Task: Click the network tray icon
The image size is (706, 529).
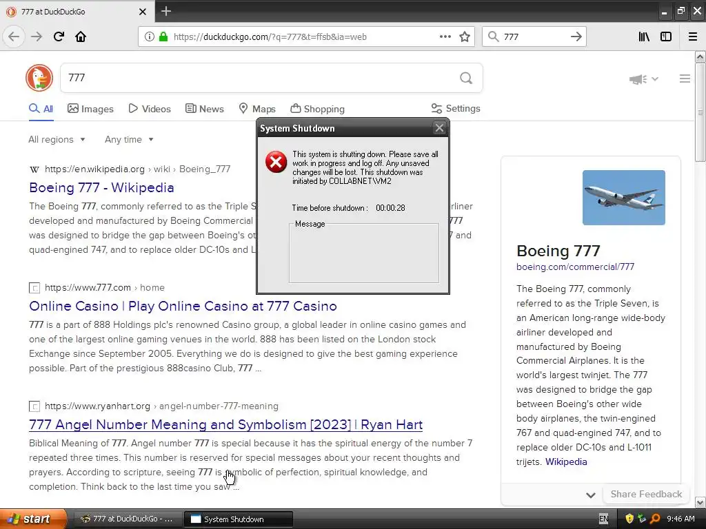Action: pos(642,519)
